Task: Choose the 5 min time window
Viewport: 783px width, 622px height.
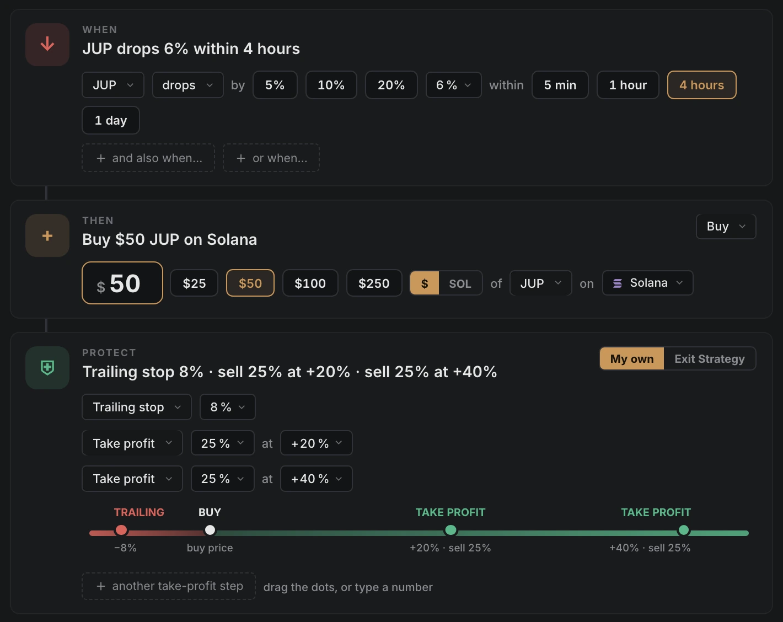Action: pos(560,85)
